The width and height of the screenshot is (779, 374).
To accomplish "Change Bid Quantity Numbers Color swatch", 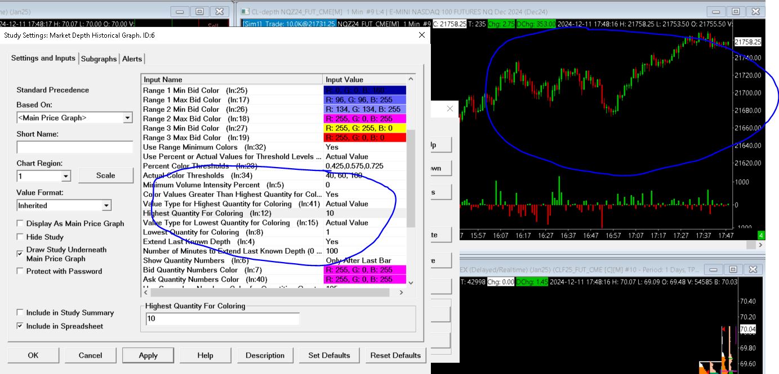I will 365,270.
